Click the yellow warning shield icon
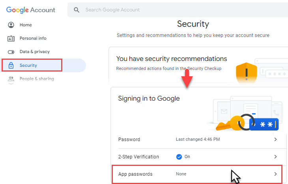This screenshot has height=184, width=288. coord(247,74)
